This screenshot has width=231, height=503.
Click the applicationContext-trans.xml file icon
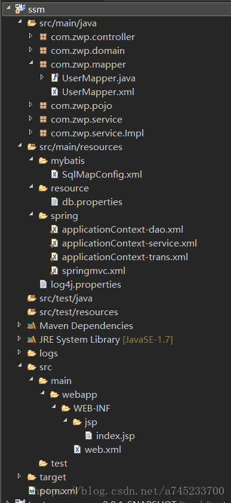click(x=54, y=257)
